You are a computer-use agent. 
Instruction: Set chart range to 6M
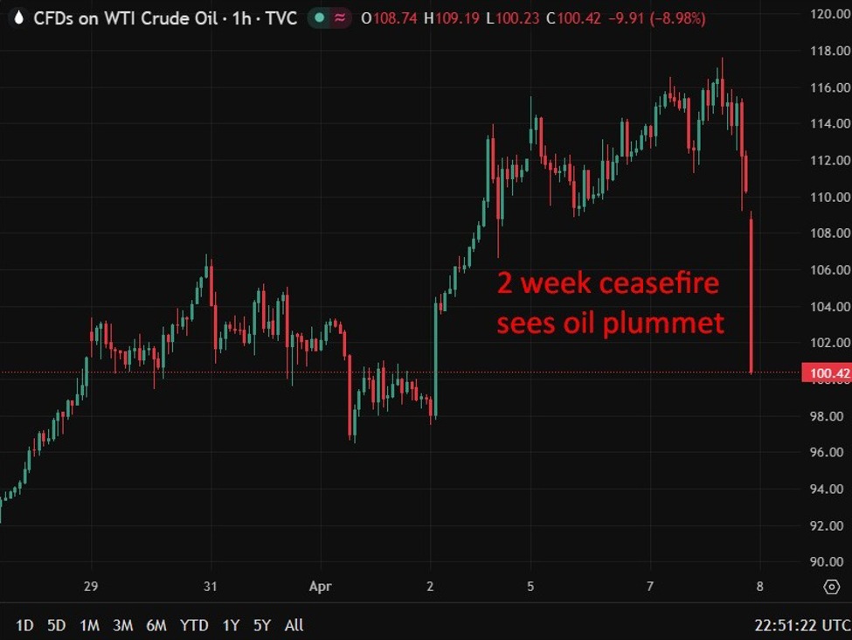pos(156,625)
